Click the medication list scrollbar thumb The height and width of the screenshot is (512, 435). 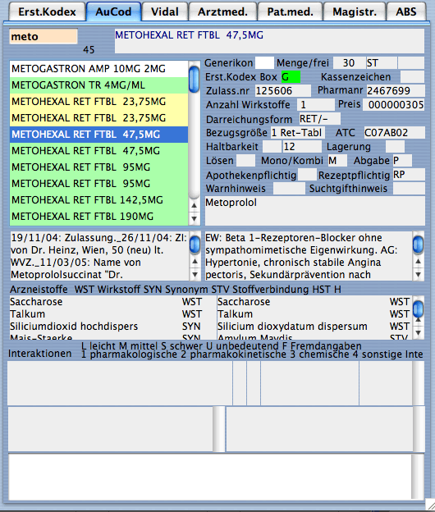tap(194, 80)
